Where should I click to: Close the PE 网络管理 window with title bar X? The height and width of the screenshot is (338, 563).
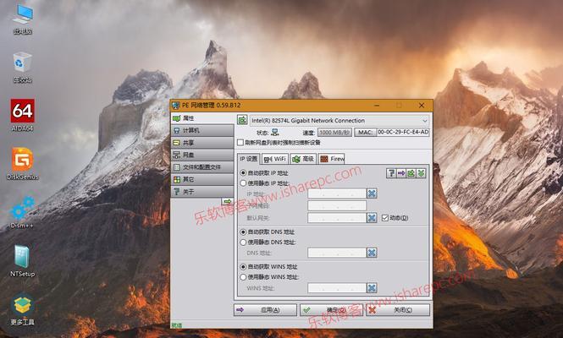[x=422, y=106]
